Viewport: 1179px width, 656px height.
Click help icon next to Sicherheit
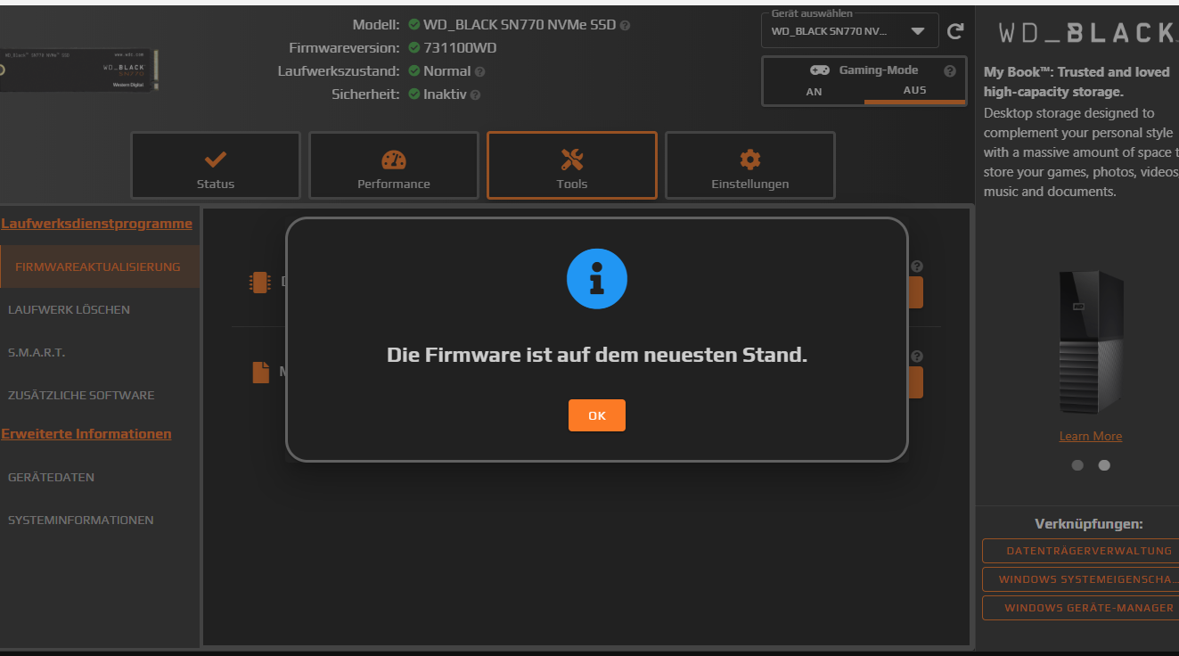[475, 95]
